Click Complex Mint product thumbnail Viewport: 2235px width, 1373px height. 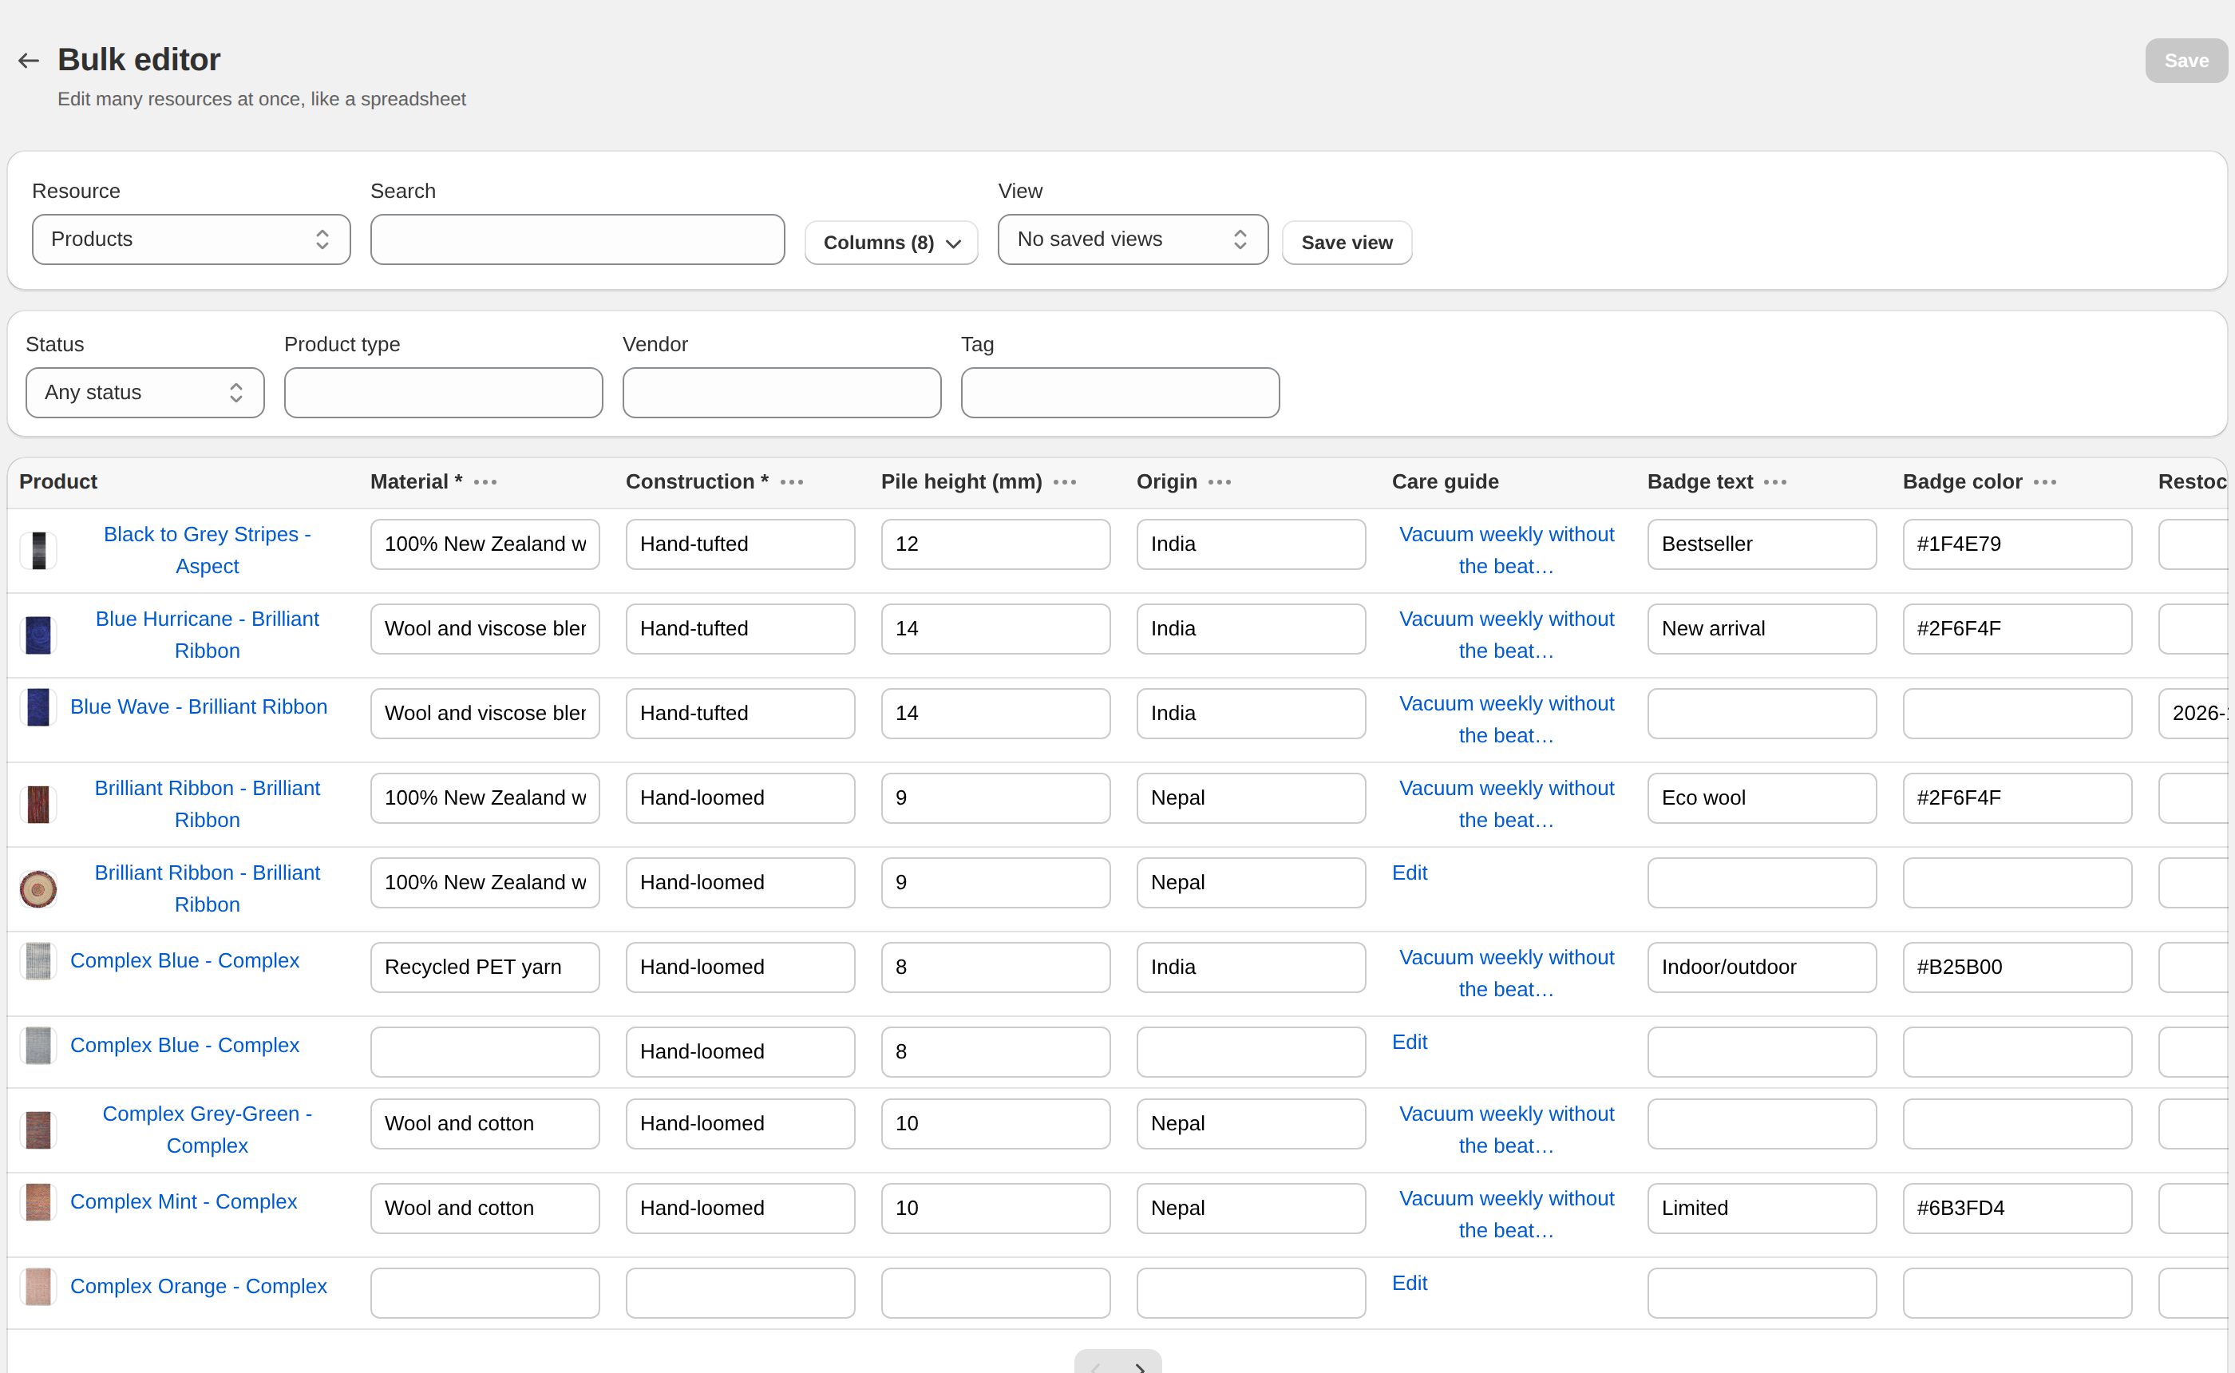point(38,1201)
